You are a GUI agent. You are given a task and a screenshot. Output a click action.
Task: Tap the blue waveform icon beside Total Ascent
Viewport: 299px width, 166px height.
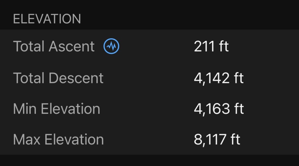pos(112,46)
